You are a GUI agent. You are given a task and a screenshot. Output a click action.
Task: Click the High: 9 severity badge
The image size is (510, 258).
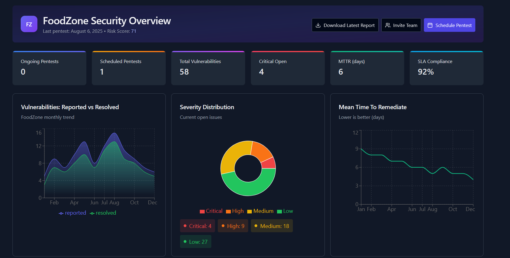pos(233,226)
